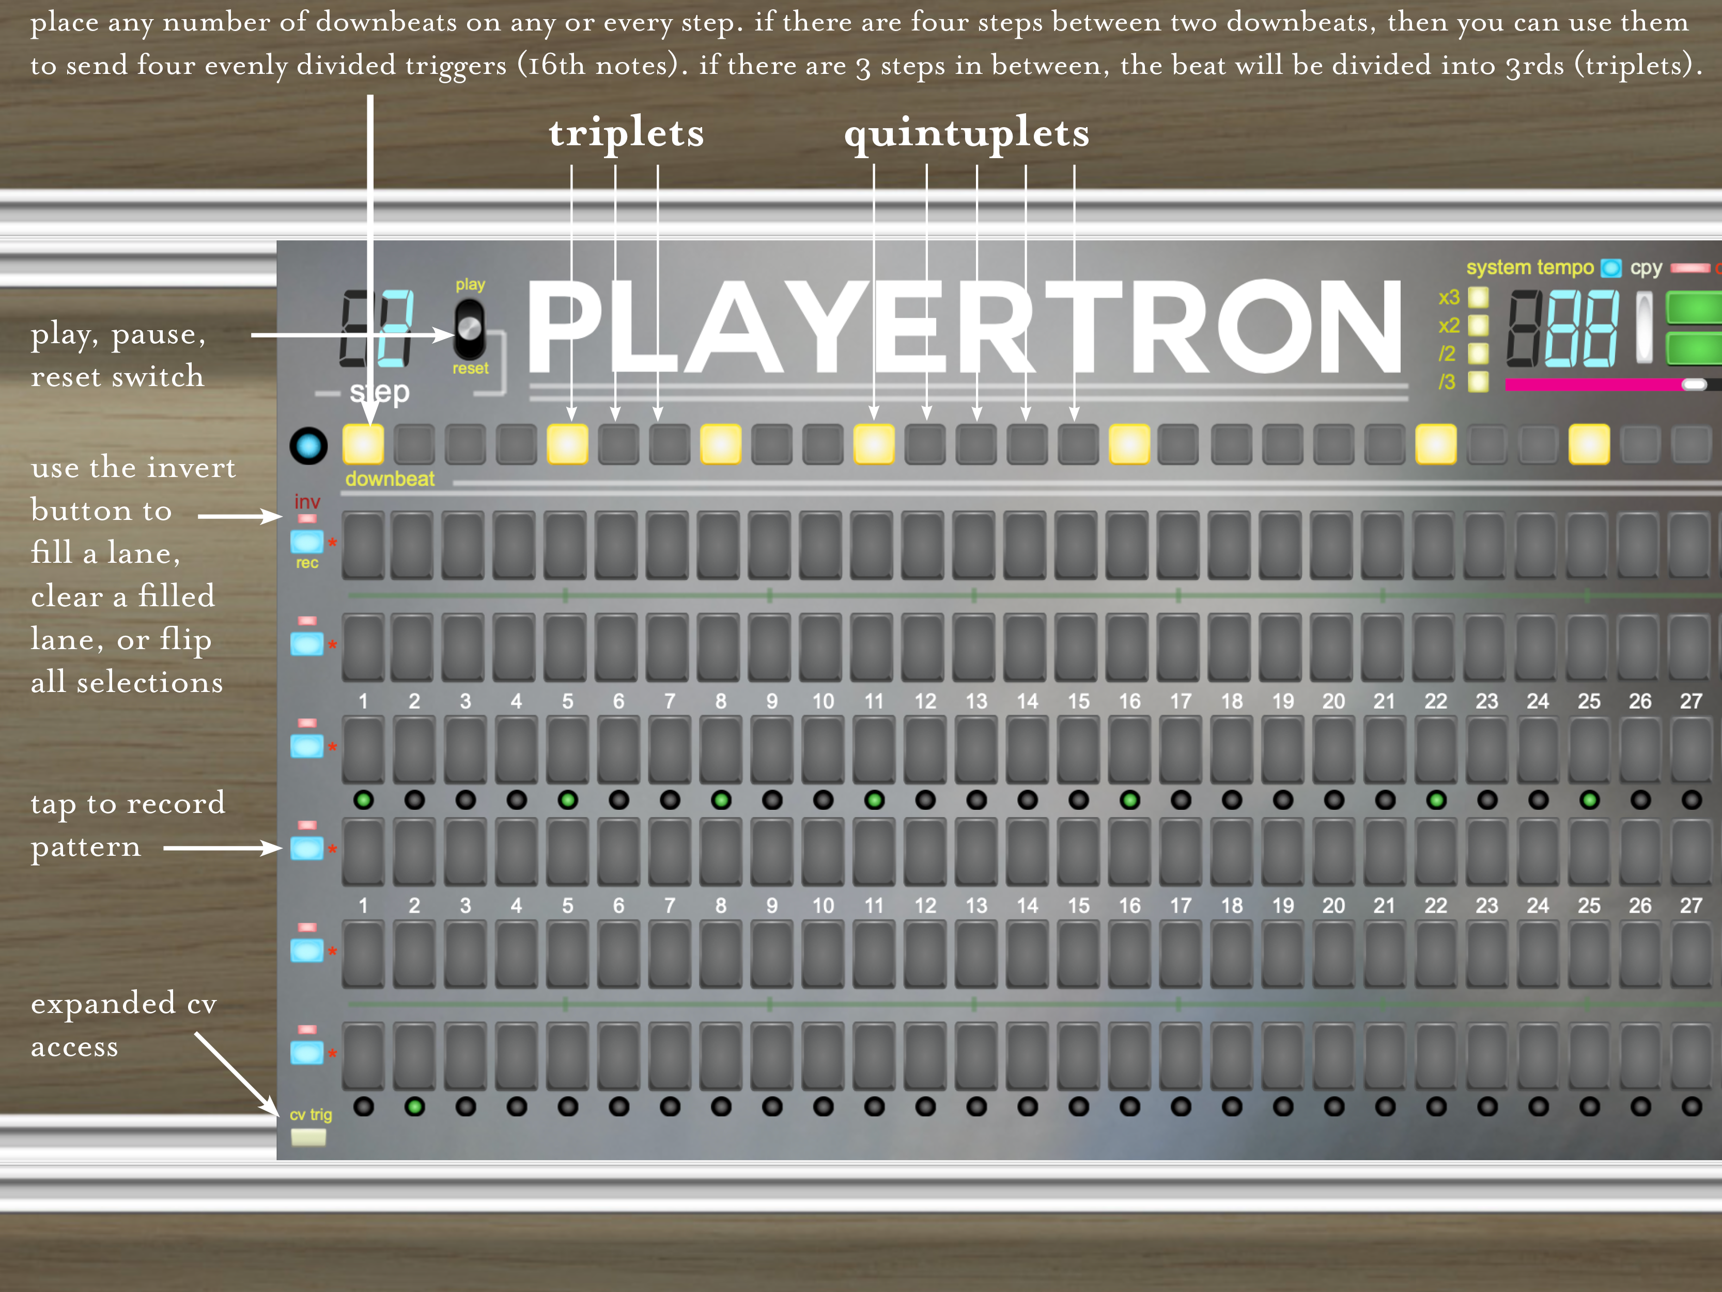Click the tempo digital display
1722x1292 pixels.
(x=1563, y=329)
